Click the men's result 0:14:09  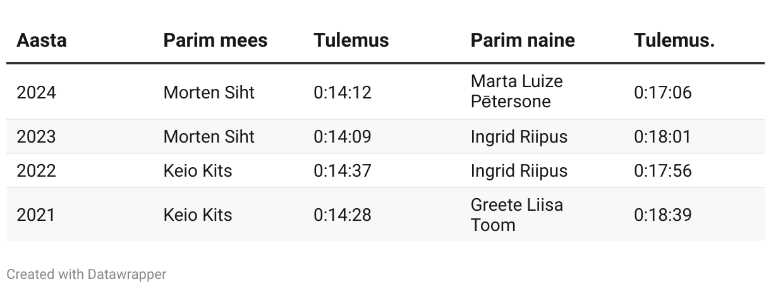pyautogui.click(x=343, y=136)
